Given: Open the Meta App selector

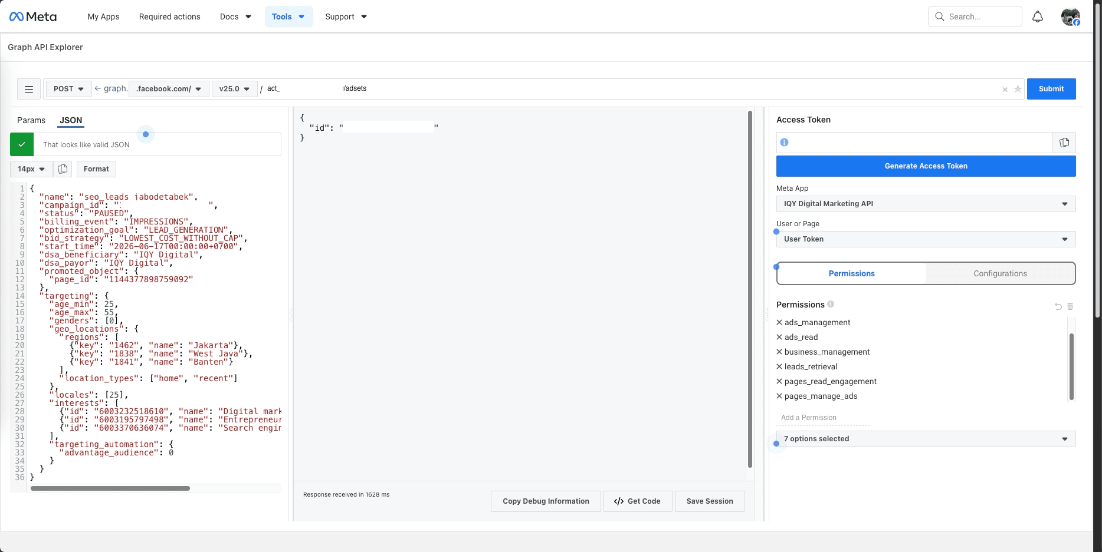Looking at the screenshot, I should pyautogui.click(x=926, y=204).
